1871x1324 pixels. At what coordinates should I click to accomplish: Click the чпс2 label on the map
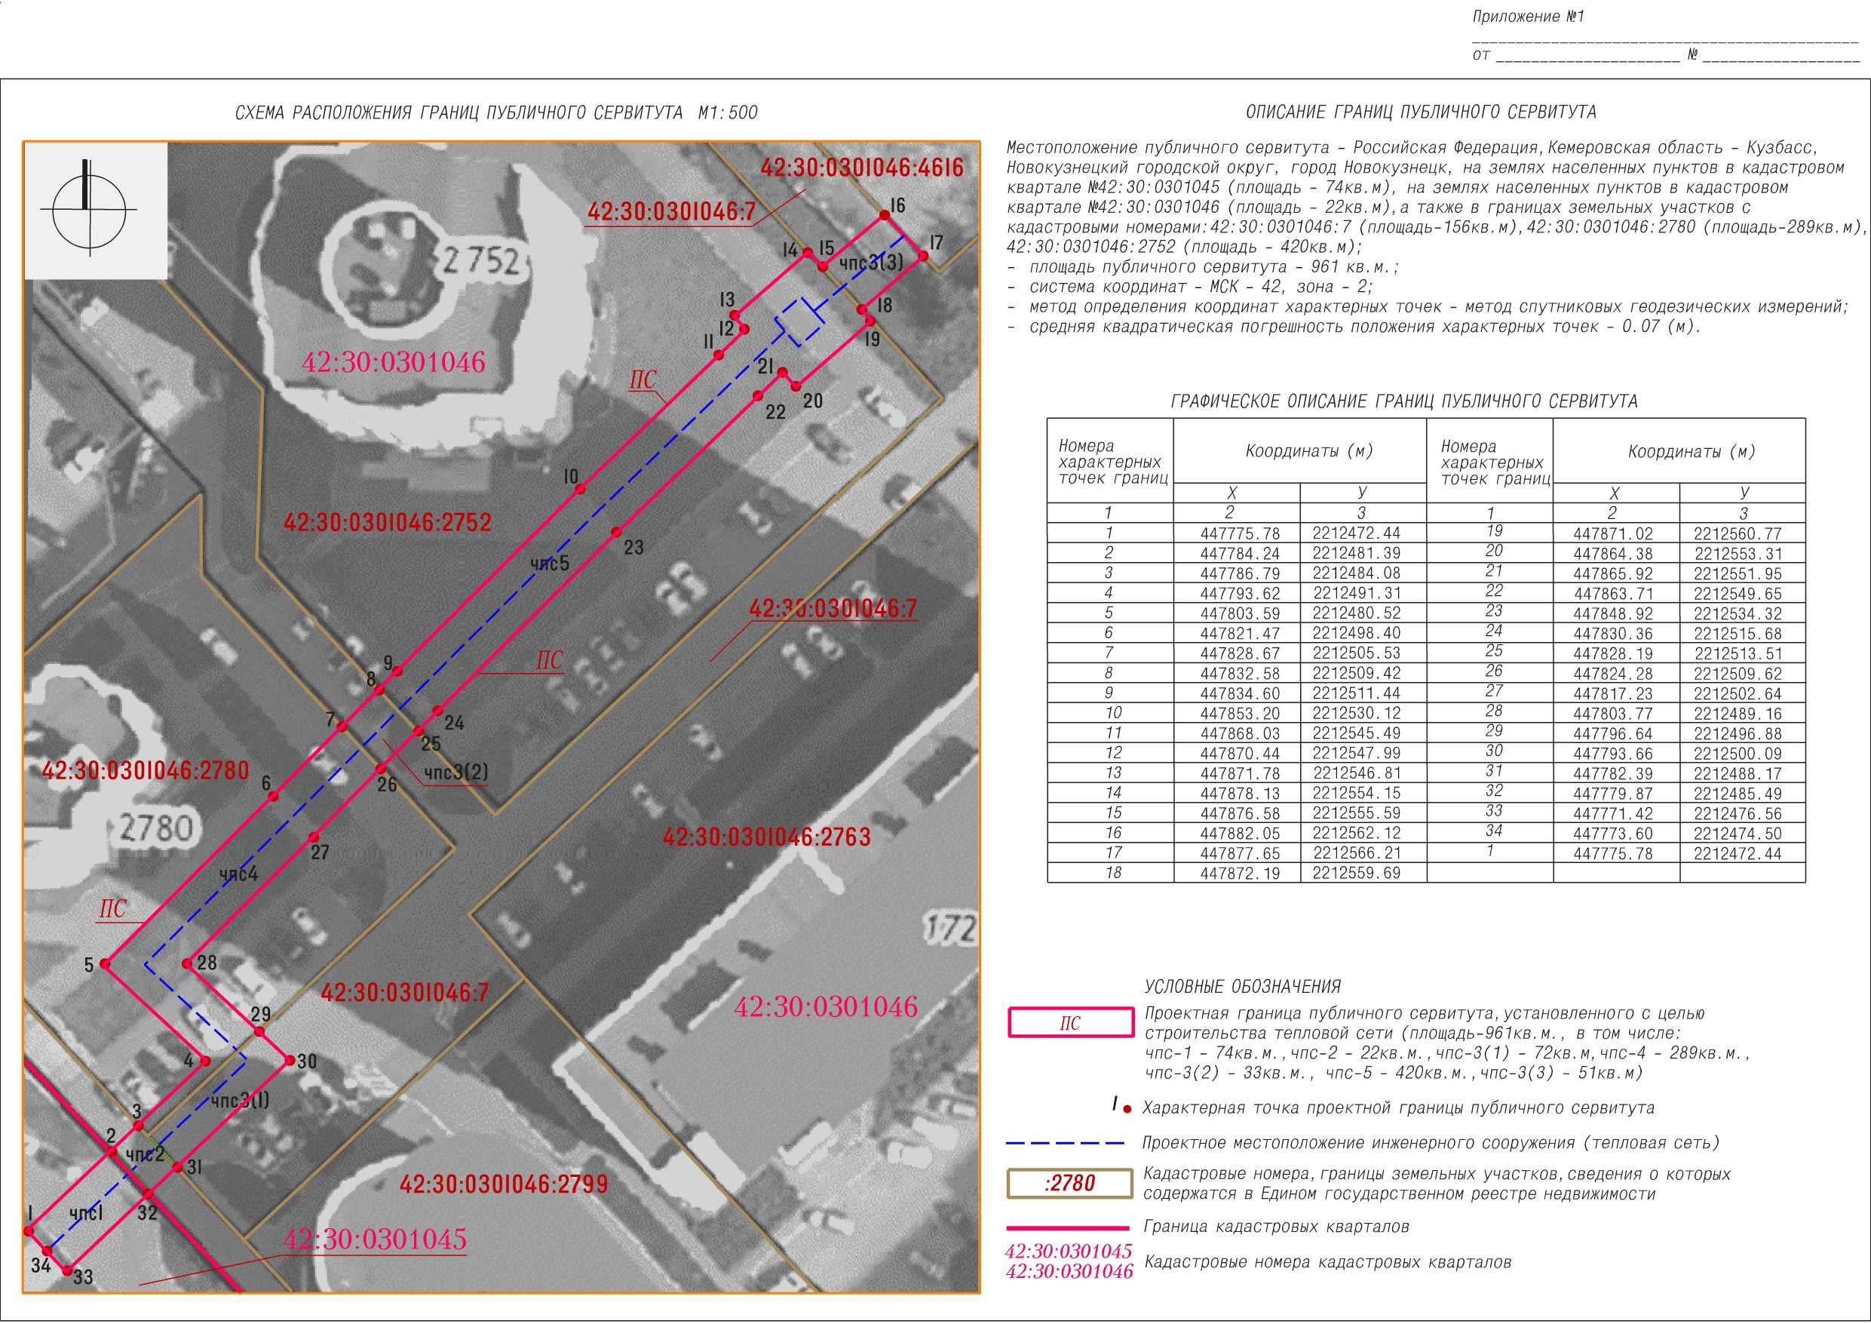coord(146,1154)
